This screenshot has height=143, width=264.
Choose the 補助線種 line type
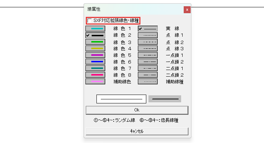tap(148, 81)
